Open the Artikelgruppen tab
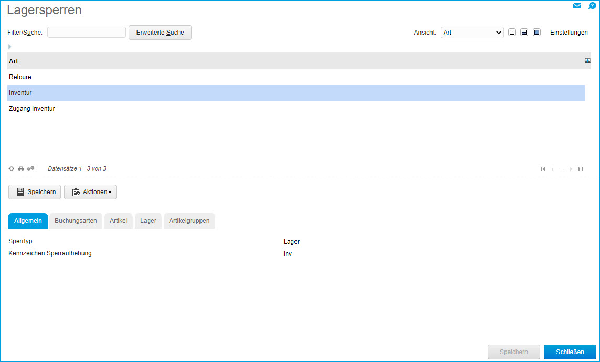 (190, 221)
